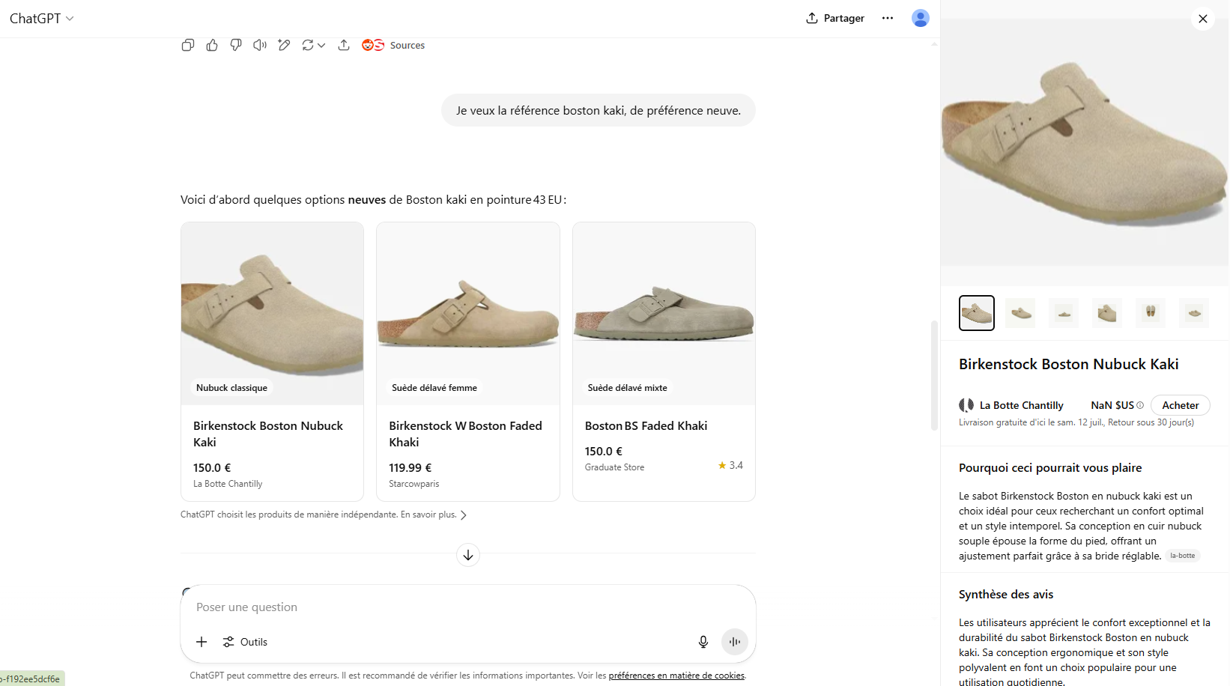Open regenerate response dropdown
Screen dimensions: 1230x686
tap(313, 45)
